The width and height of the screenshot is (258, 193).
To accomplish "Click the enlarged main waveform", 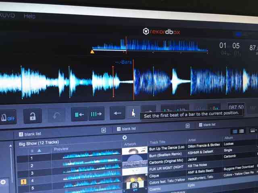I will point(129,81).
